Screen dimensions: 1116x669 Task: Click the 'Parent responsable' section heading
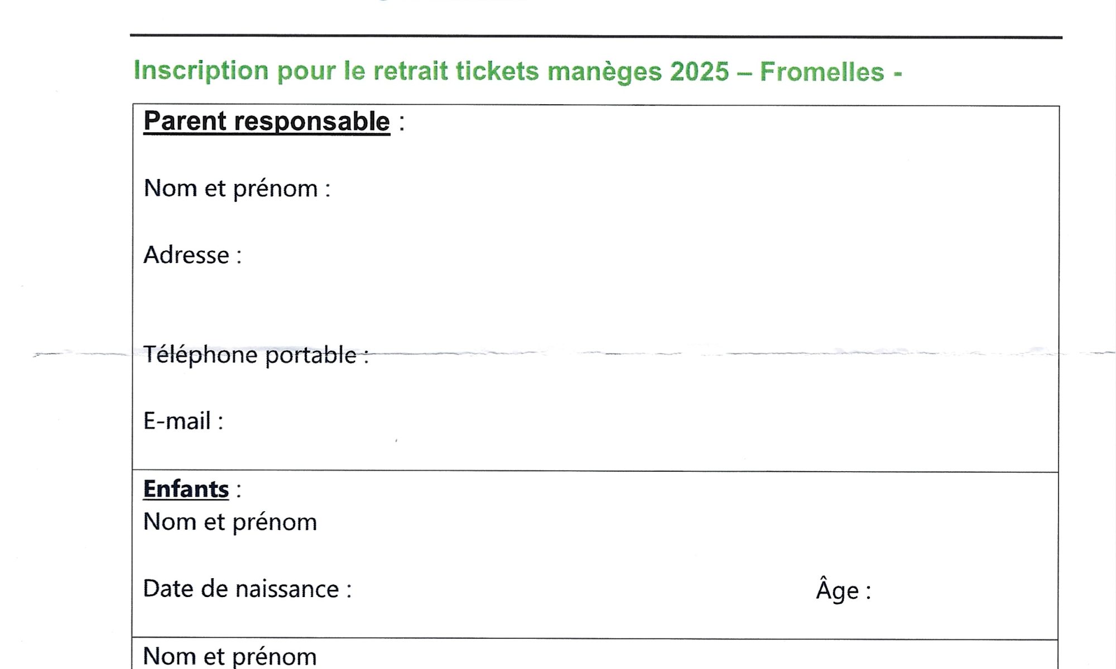tap(267, 121)
